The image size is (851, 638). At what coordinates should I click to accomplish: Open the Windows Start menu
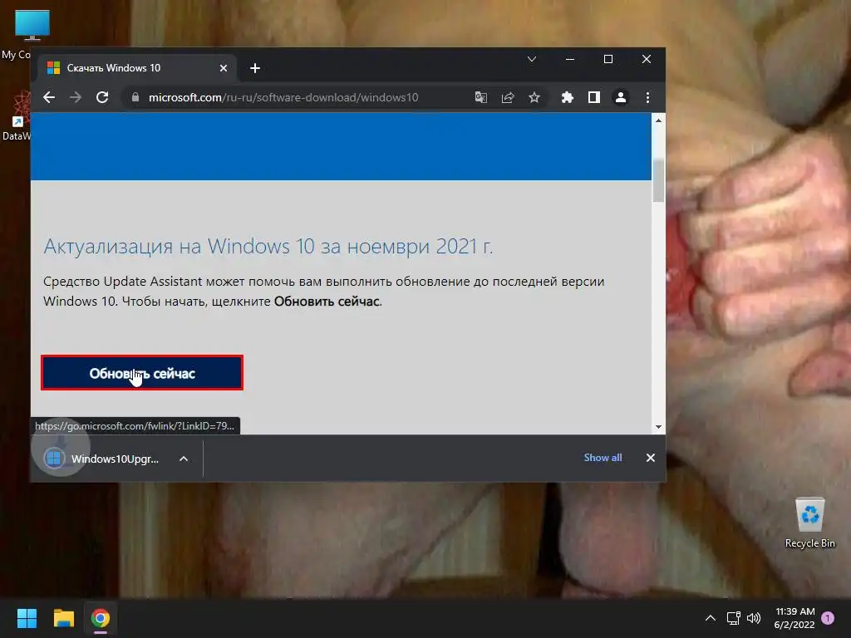click(27, 618)
